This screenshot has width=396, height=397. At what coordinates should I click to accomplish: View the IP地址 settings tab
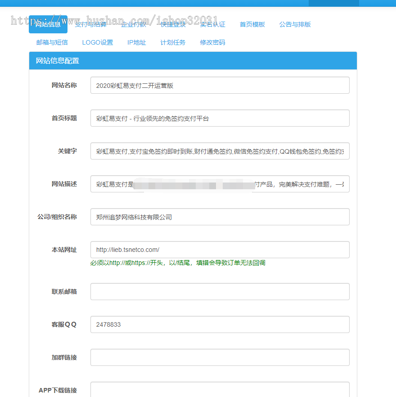click(136, 42)
